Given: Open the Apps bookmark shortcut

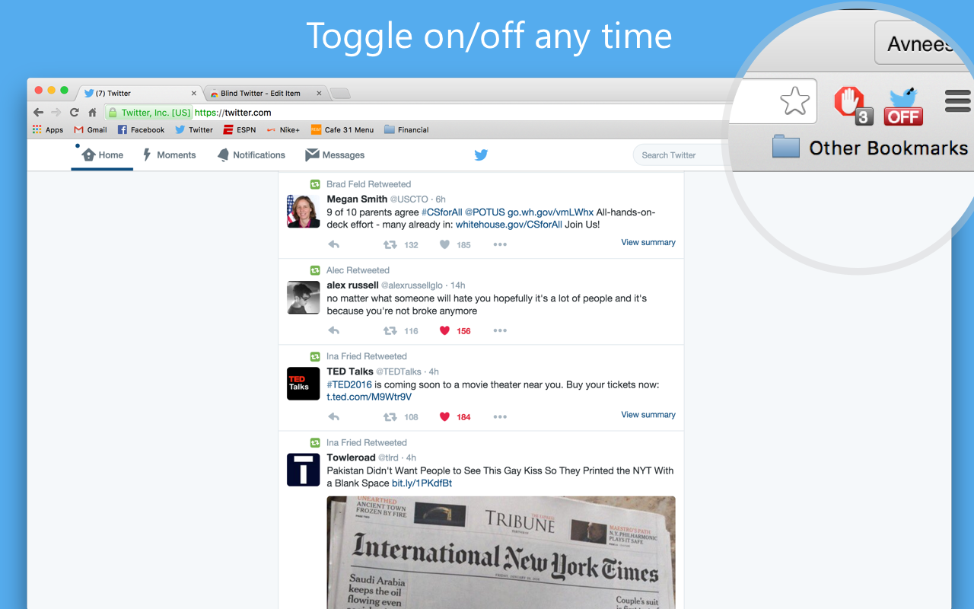Looking at the screenshot, I should click(x=48, y=129).
